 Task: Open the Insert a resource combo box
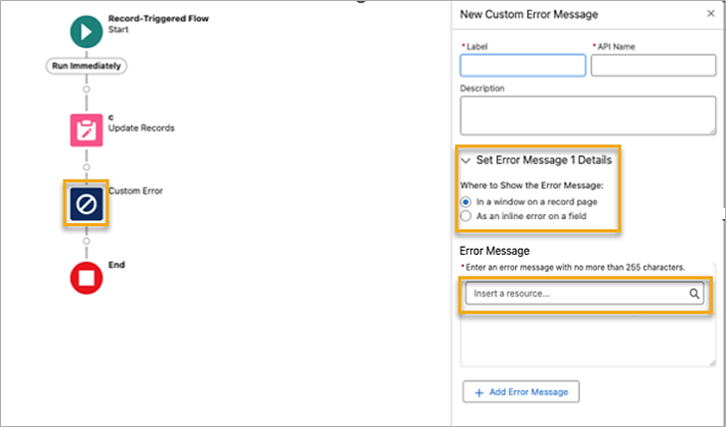click(577, 295)
